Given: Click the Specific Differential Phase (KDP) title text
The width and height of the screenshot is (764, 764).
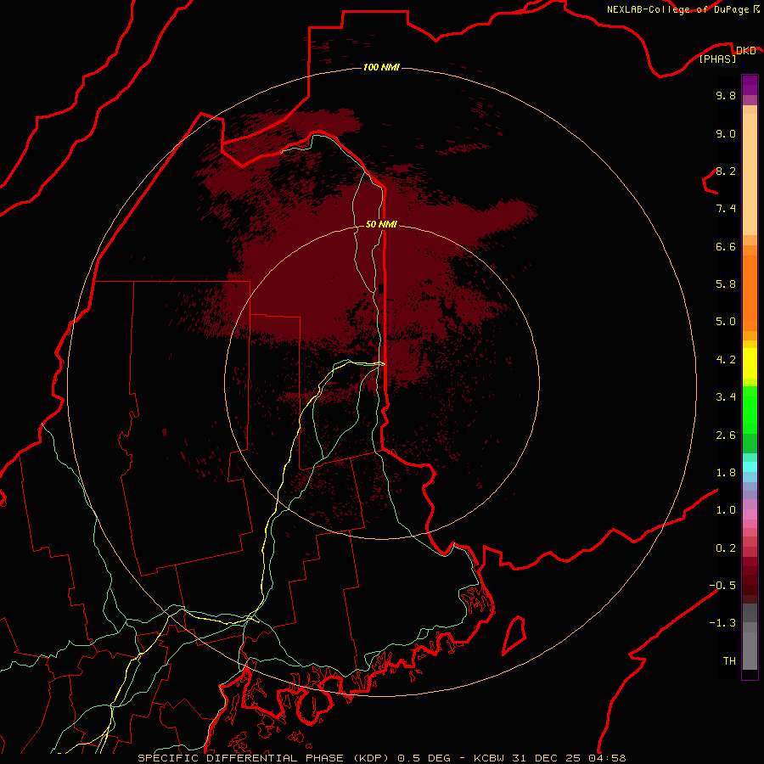Looking at the screenshot, I should point(264,758).
